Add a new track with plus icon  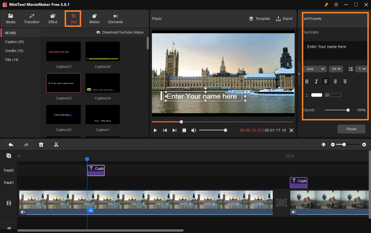pyautogui.click(x=9, y=156)
